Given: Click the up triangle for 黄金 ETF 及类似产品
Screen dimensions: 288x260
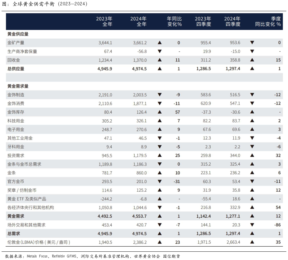Looking at the screenshot, I should [x=160, y=198].
